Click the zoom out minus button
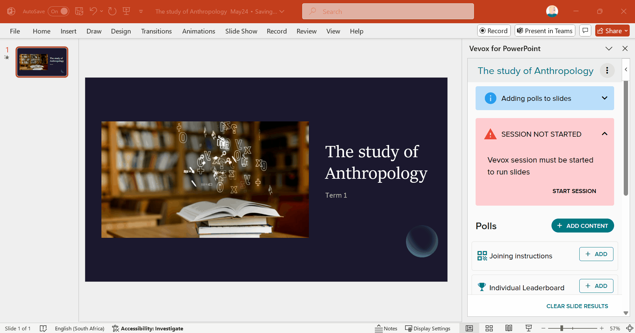635x333 pixels. (543, 328)
